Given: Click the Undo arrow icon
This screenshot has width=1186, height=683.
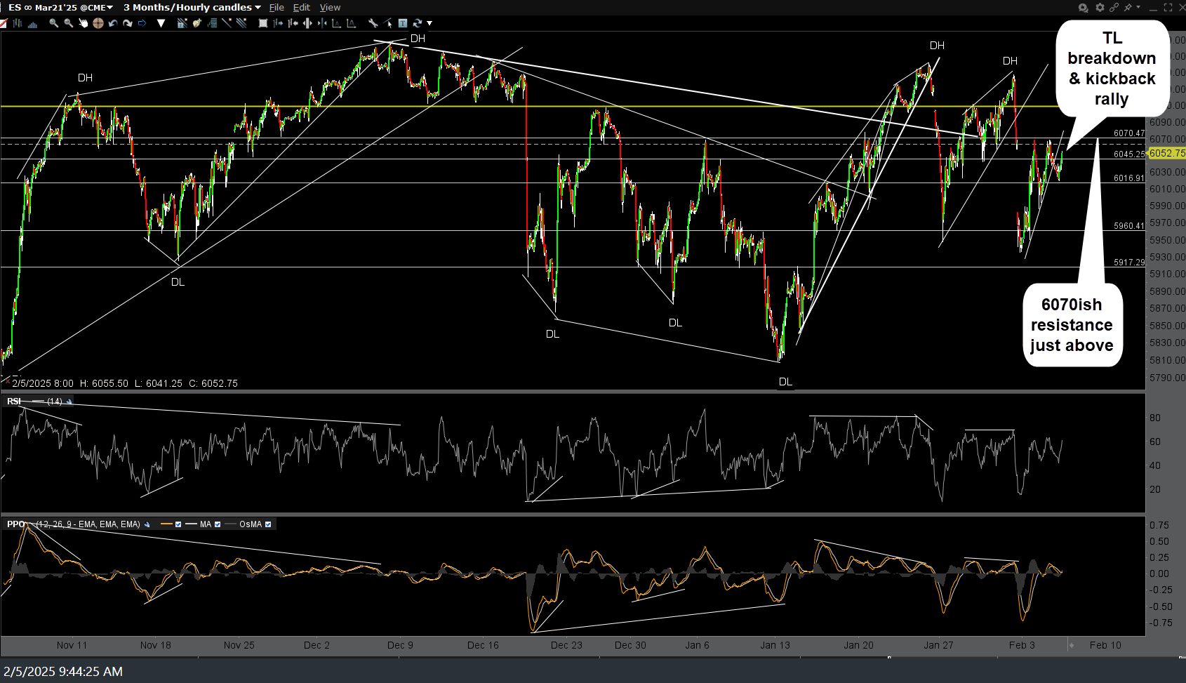Looking at the screenshot, I should tap(112, 23).
